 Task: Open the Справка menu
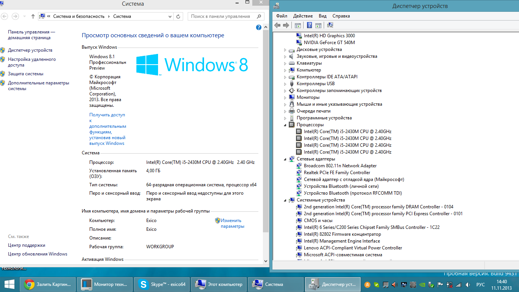coord(341,16)
